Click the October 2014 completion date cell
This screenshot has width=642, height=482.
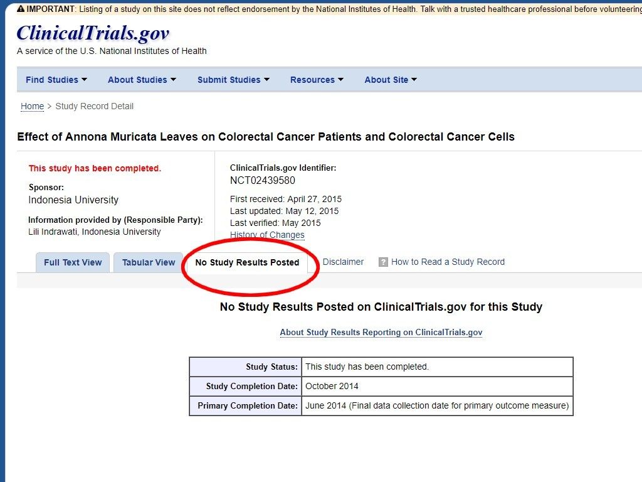click(437, 386)
